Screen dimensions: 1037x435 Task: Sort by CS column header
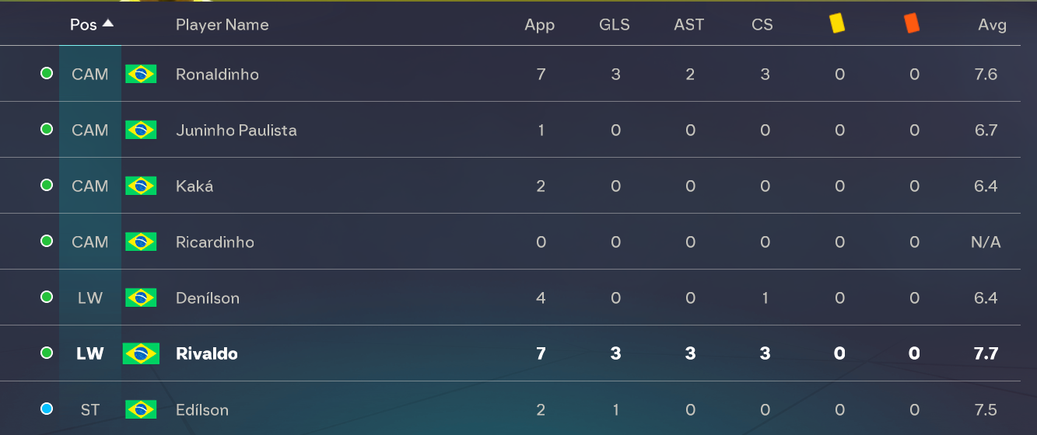pos(762,25)
